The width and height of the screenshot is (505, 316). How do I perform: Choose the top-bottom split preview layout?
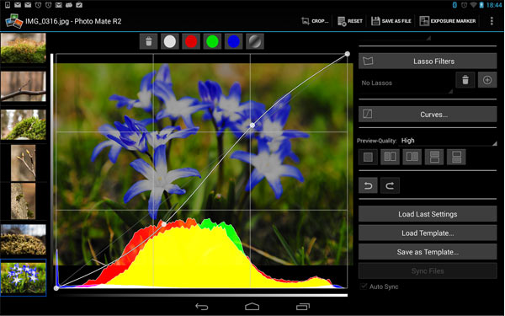coord(434,157)
